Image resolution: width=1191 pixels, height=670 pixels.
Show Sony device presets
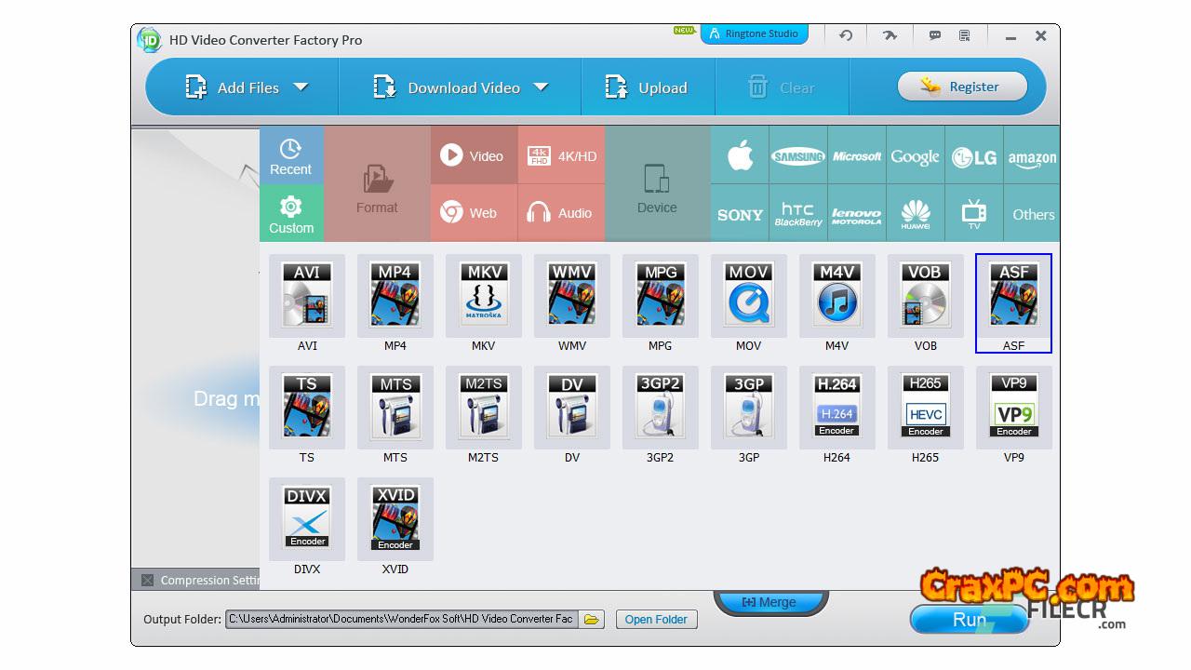(741, 213)
